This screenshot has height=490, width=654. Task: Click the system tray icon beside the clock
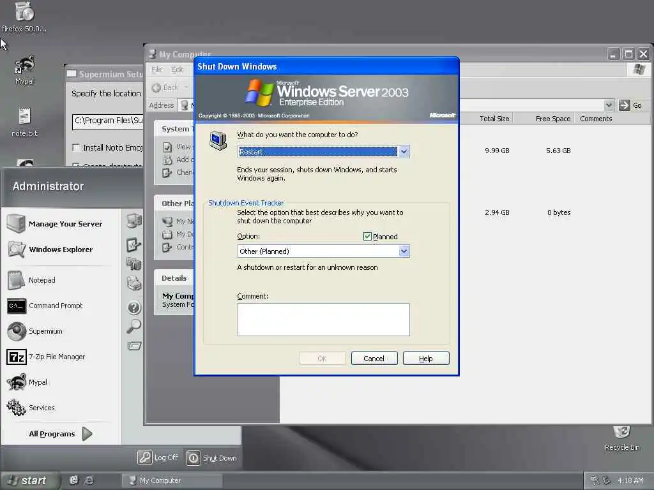[x=607, y=480]
